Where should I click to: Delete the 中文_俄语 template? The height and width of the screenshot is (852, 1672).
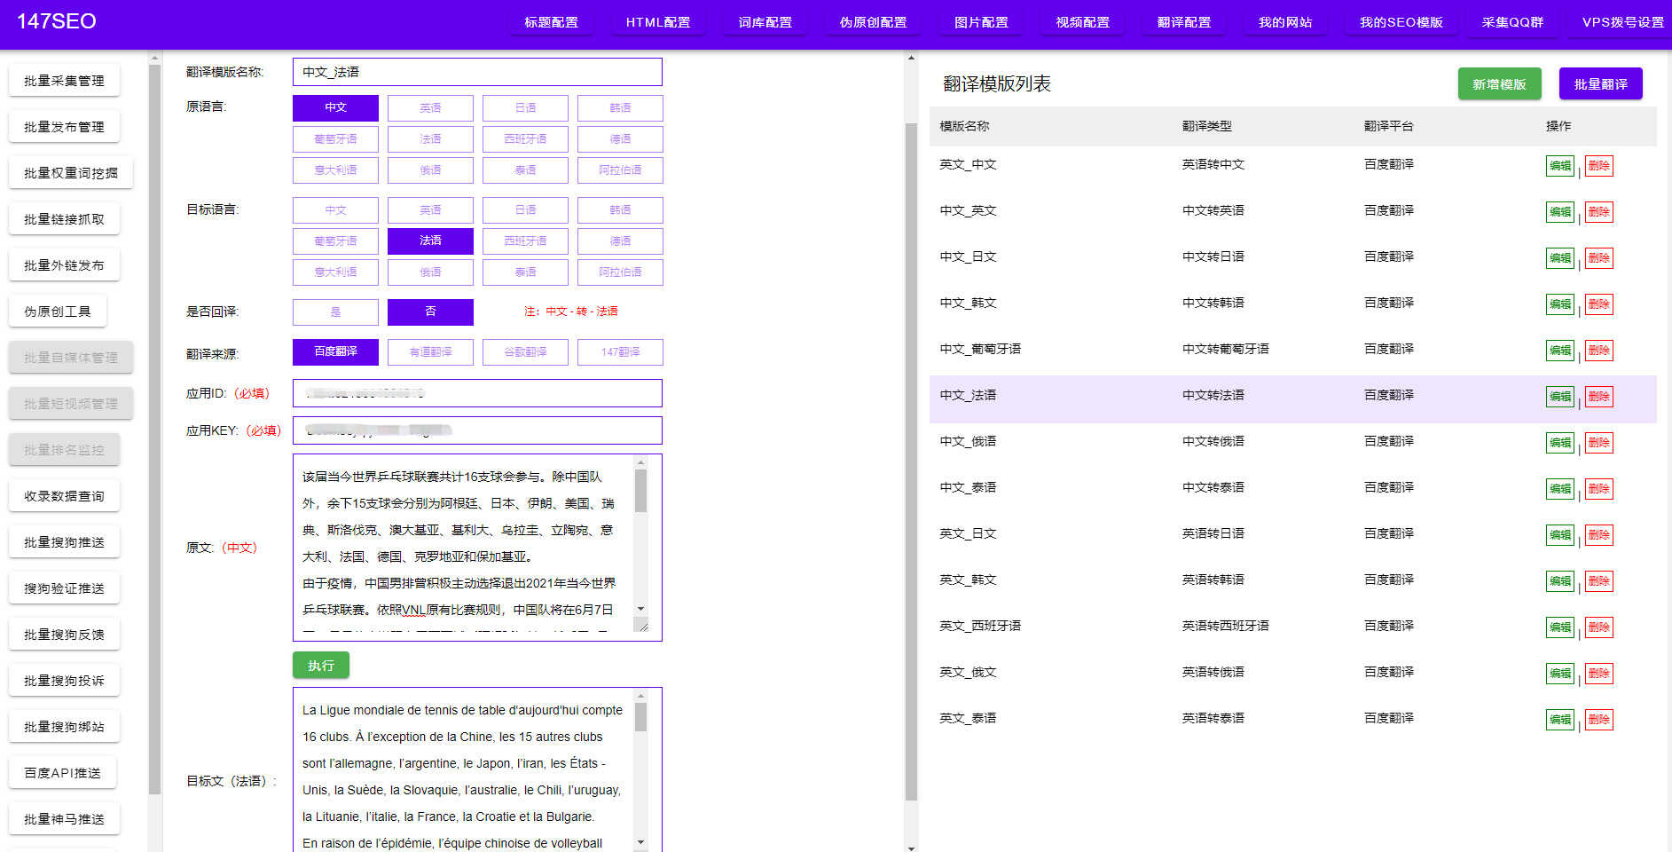pos(1598,443)
